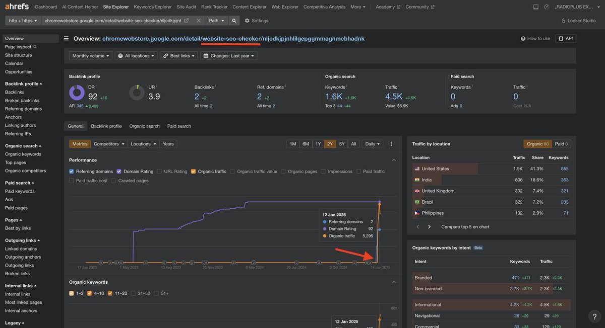Screen dimensions: 605x328
Task: Open the Paid search tab
Action: point(179,126)
